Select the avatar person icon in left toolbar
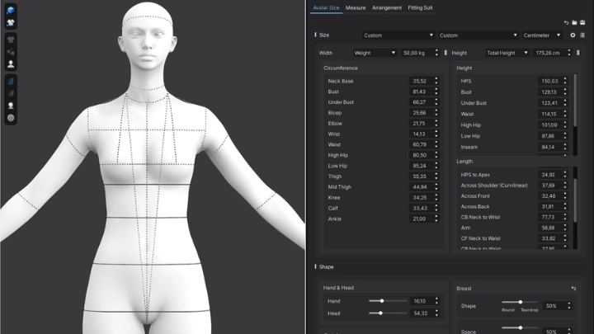This screenshot has width=594, height=334. (11, 64)
